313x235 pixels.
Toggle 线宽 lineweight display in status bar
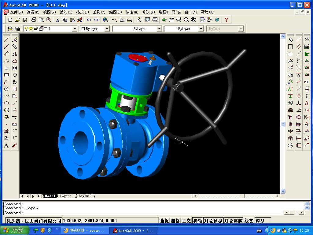click(249, 221)
